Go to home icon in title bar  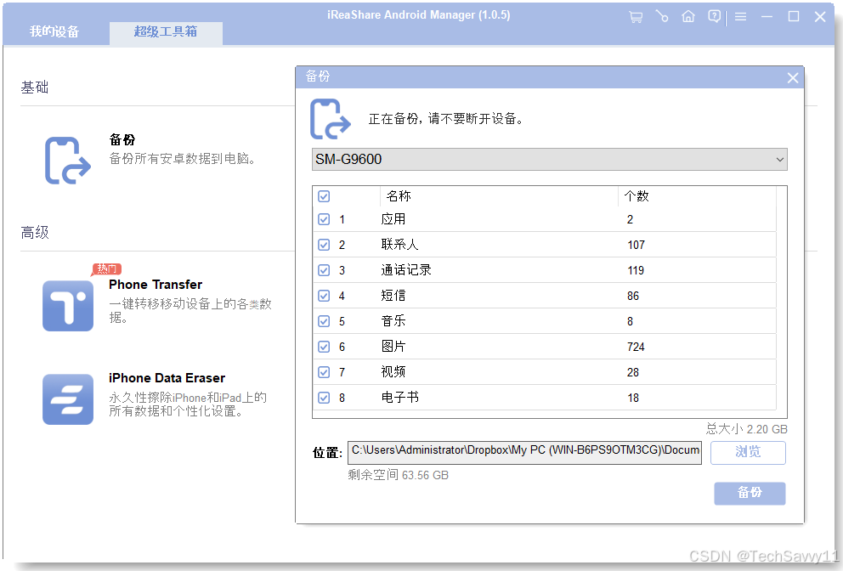[688, 17]
